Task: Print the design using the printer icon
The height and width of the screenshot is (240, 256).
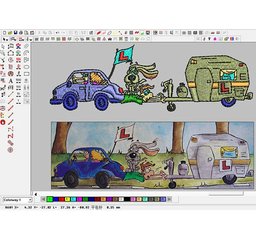Action: 21,32
